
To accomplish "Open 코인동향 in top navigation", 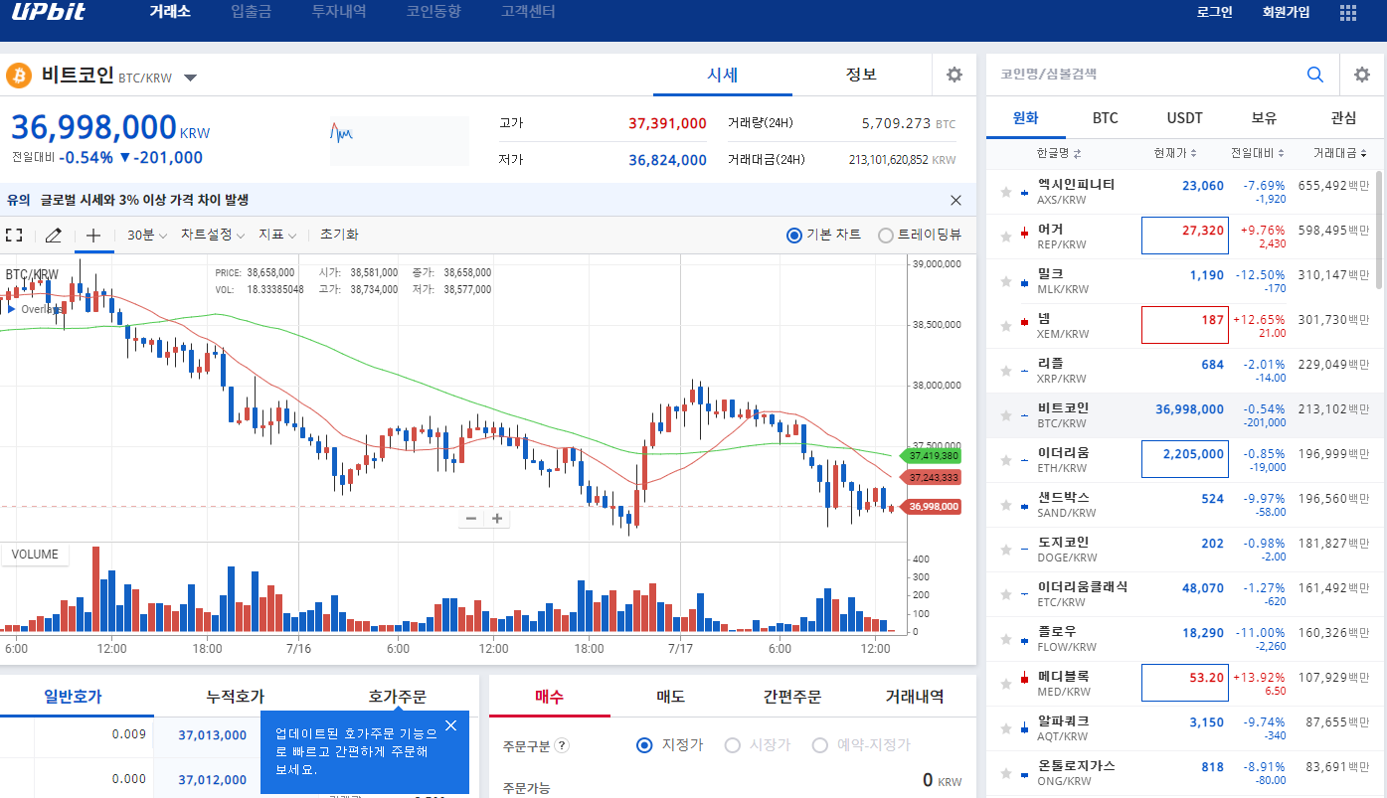I will [433, 12].
